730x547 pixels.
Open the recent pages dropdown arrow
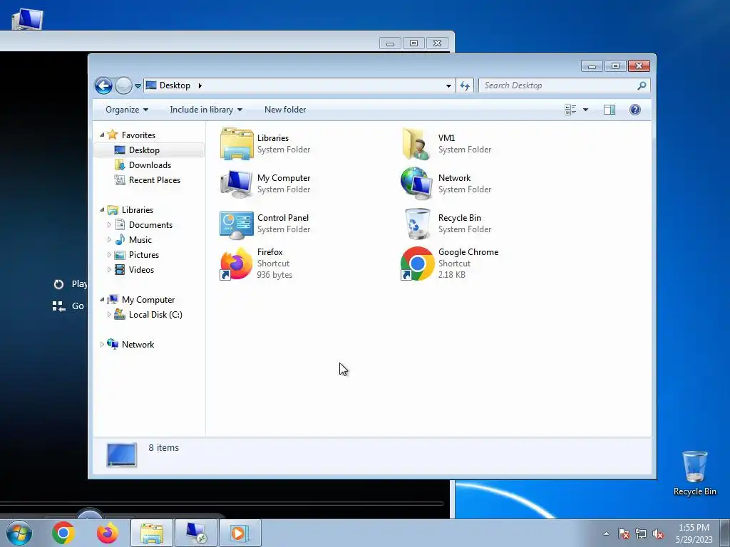tap(138, 86)
